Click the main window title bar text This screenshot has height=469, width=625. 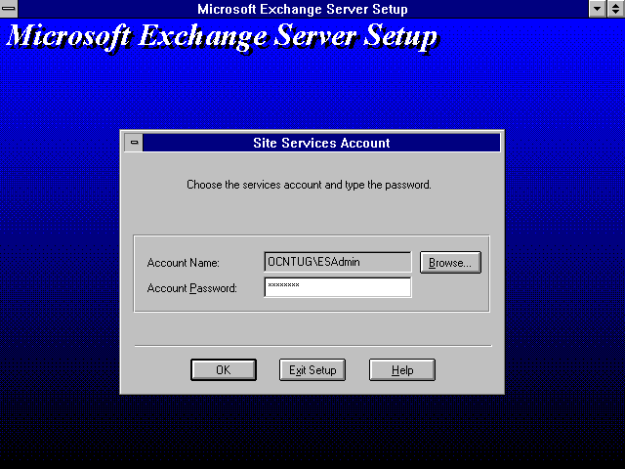tap(303, 9)
